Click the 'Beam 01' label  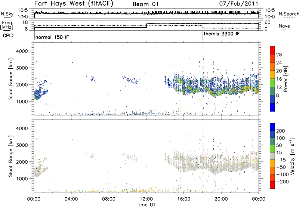tap(145, 4)
